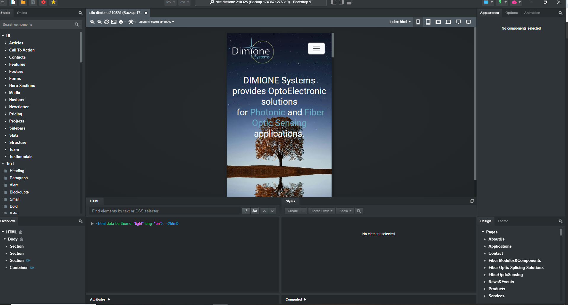Search styles with the magnifier icon

pyautogui.click(x=359, y=211)
